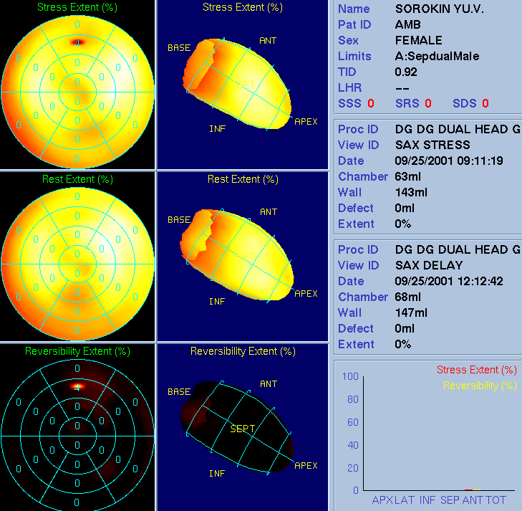522x511 pixels.
Task: Click the APX label on the graph axis
Action: click(382, 500)
